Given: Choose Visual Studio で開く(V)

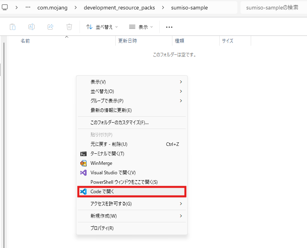Looking at the screenshot, I should [x=132, y=172].
